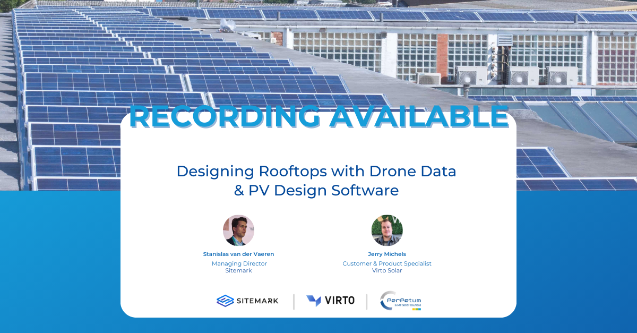Click the name 'Jerry Michels'
This screenshot has width=637, height=333.
[387, 254]
